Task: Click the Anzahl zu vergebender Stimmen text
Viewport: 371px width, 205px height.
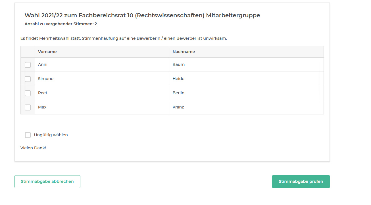Action: click(61, 24)
